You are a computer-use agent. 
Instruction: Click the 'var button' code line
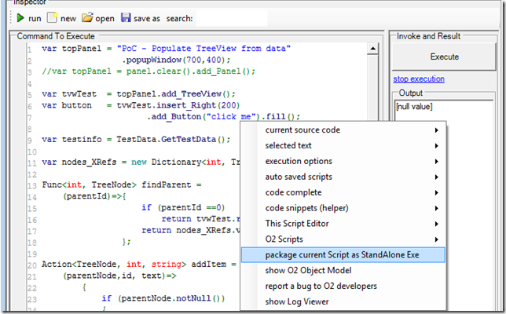click(141, 105)
